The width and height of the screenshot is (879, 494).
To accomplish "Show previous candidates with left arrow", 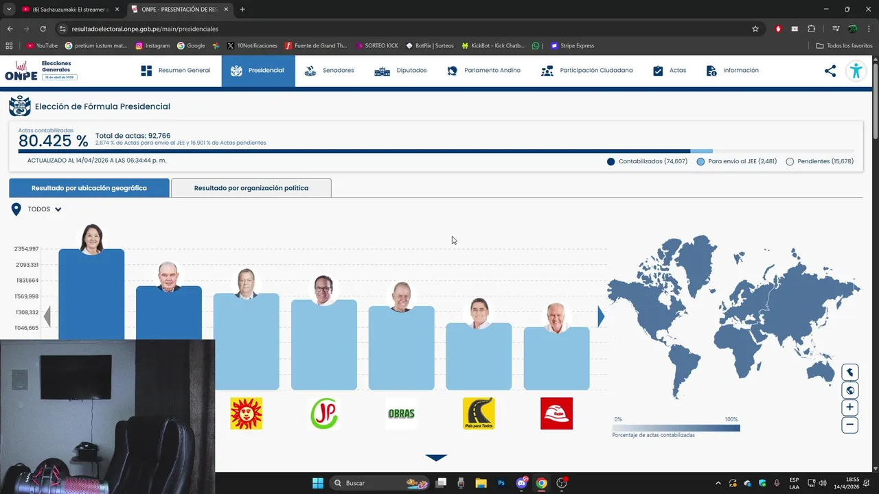I will [x=47, y=316].
